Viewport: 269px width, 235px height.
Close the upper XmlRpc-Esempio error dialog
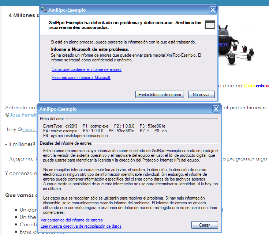pos(213,10)
